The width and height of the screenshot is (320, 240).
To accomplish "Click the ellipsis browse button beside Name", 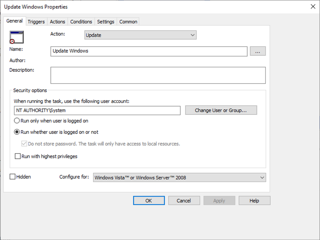I will point(258,51).
